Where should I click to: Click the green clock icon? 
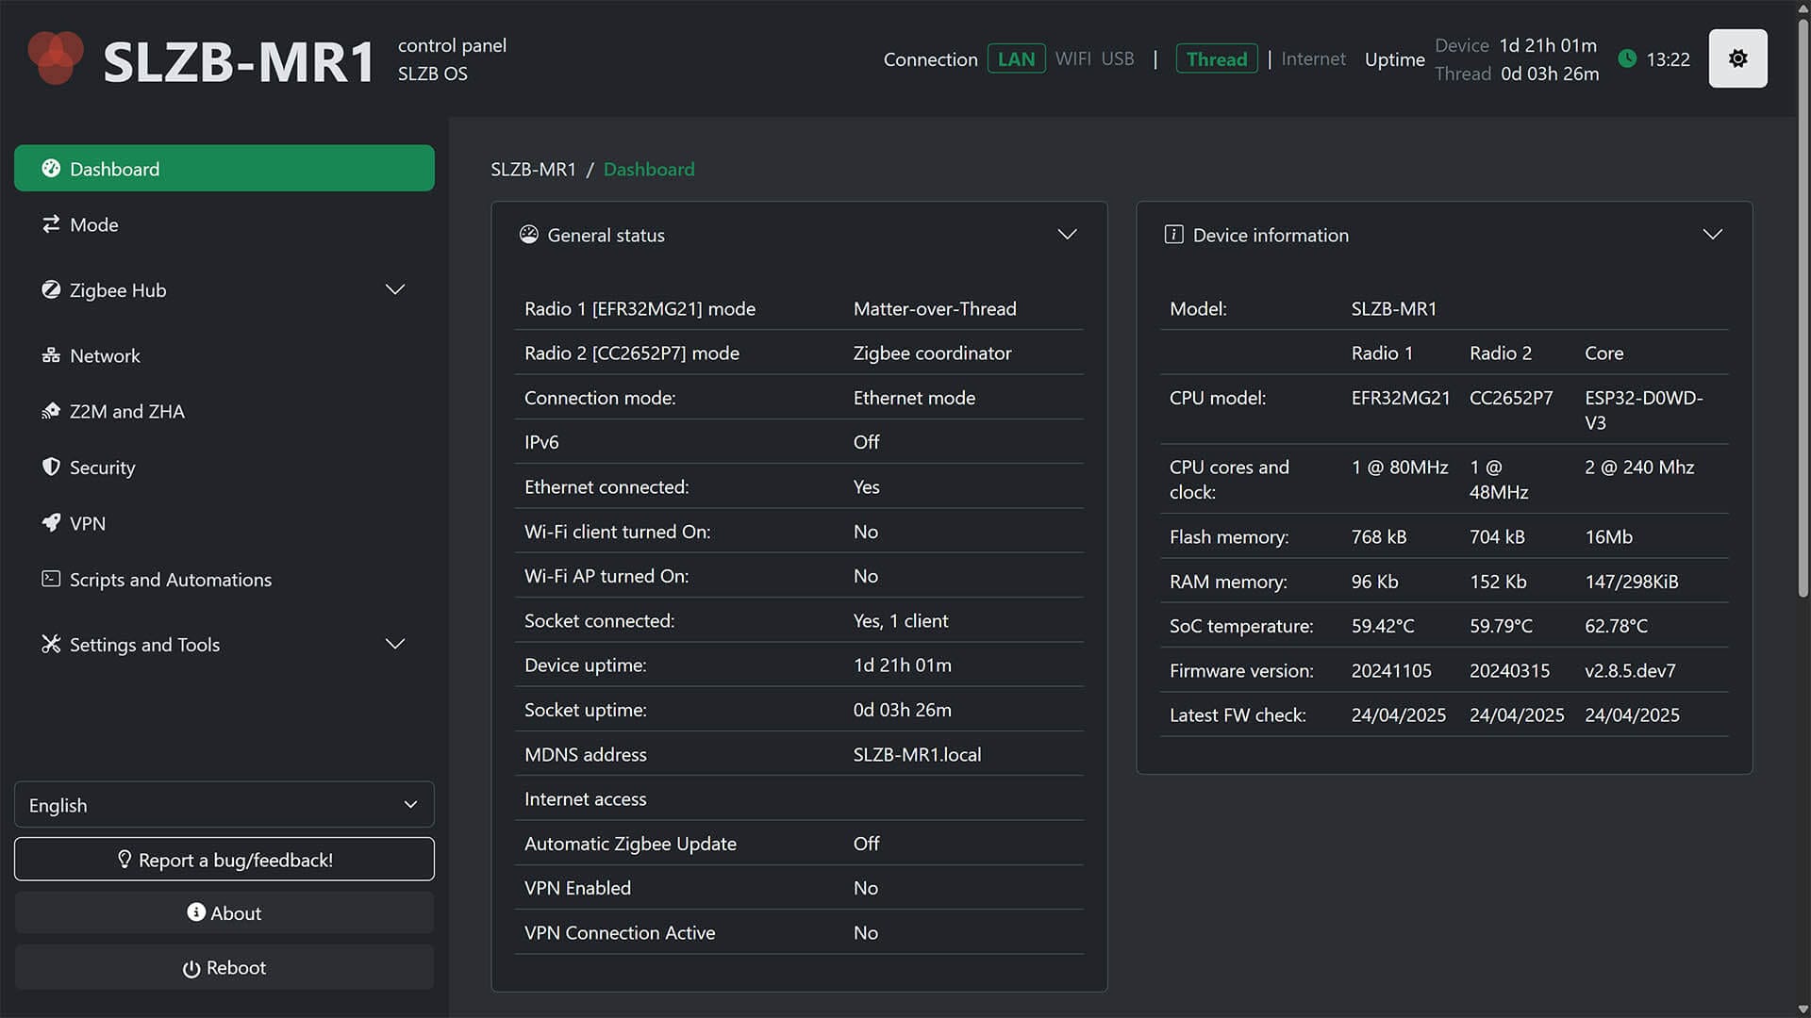click(1627, 58)
